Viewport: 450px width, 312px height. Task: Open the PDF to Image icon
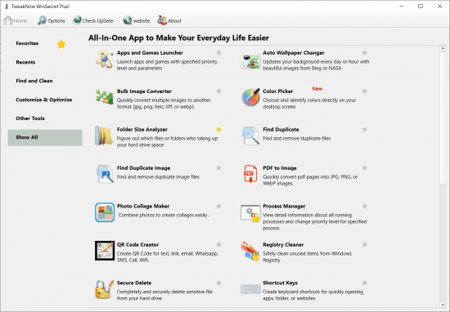pos(250,174)
